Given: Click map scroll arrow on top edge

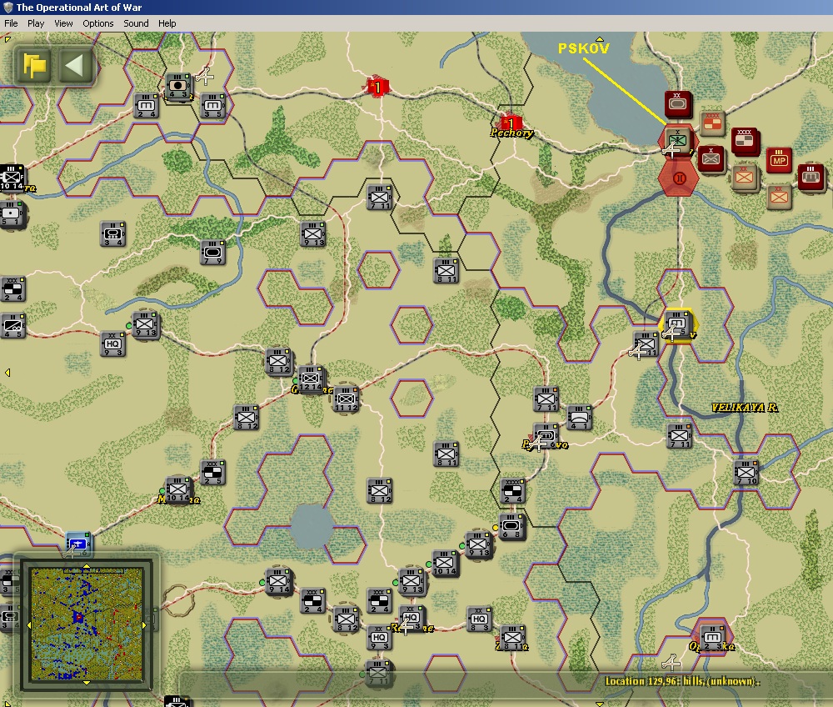Looking at the screenshot, I should (x=599, y=39).
